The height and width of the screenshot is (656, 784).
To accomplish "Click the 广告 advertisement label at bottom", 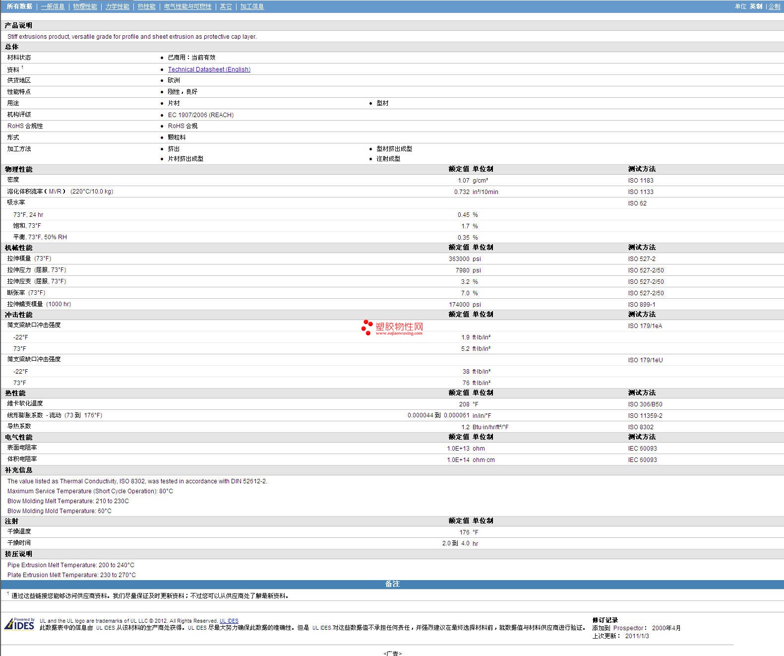I will (x=392, y=653).
